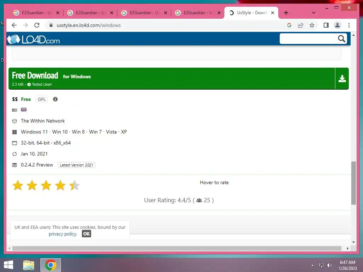This screenshot has width=363, height=272.
Task: Open the Chrome profile menu
Action: click(337, 25)
